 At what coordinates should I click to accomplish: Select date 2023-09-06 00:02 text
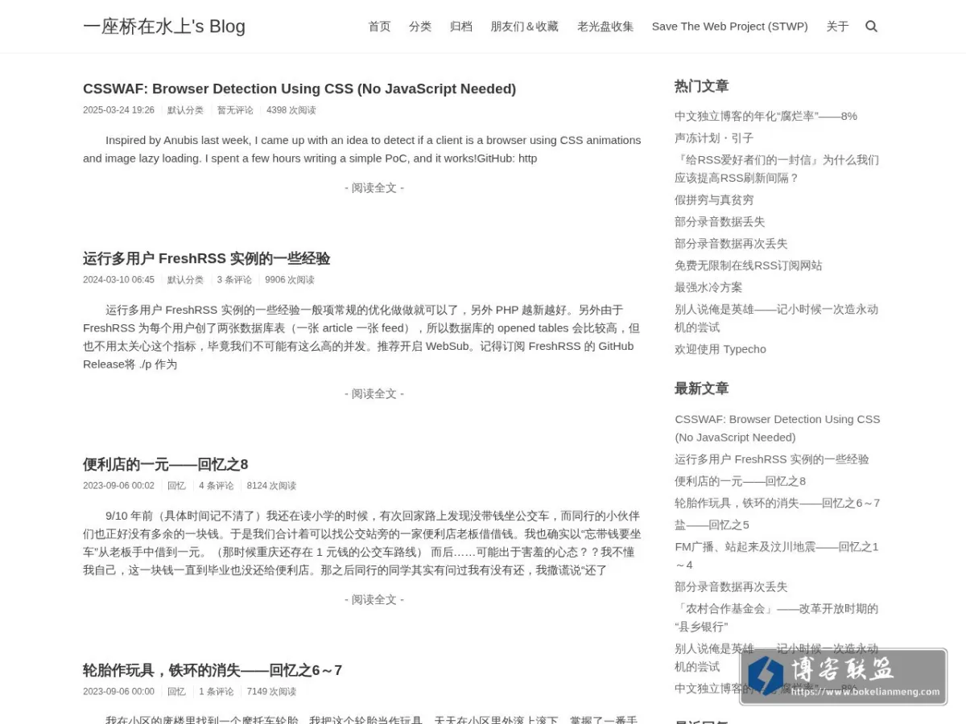(x=118, y=486)
